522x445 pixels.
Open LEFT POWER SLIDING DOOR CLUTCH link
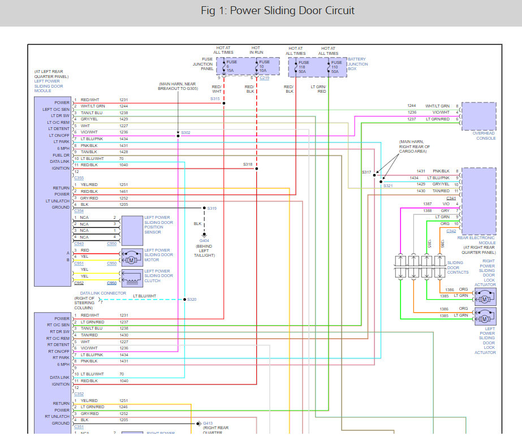coord(158,276)
